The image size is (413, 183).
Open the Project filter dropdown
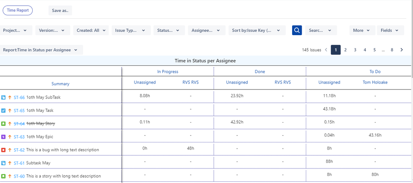pos(16,30)
